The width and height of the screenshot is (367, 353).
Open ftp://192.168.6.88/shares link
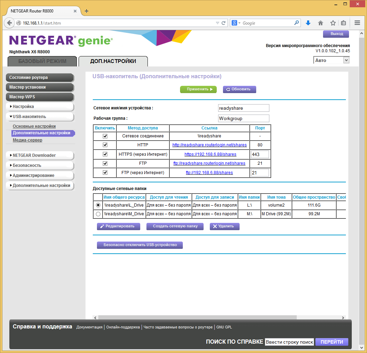[209, 173]
